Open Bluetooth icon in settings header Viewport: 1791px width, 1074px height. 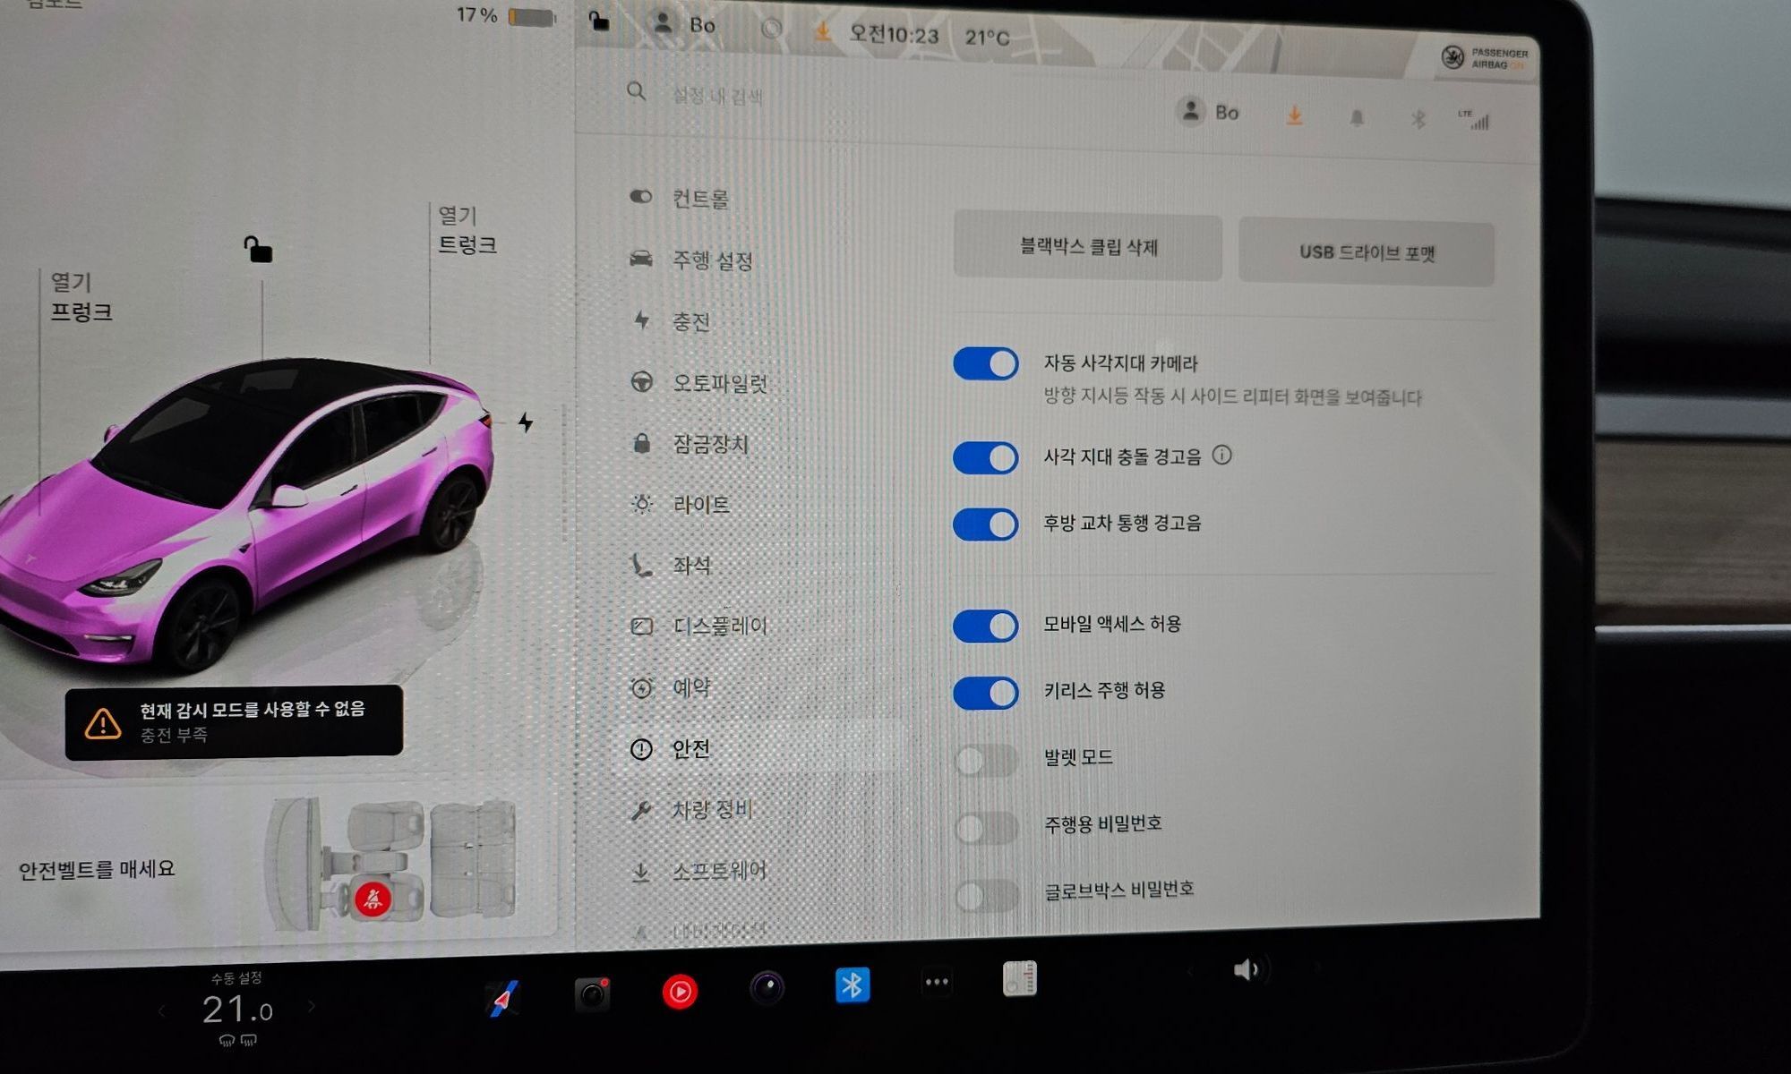click(x=1418, y=119)
